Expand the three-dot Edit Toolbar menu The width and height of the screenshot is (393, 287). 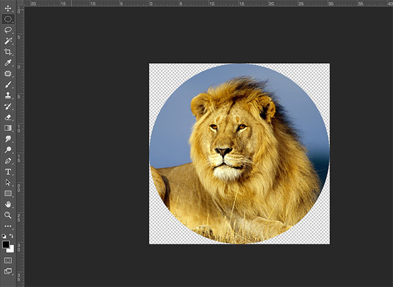tap(8, 226)
